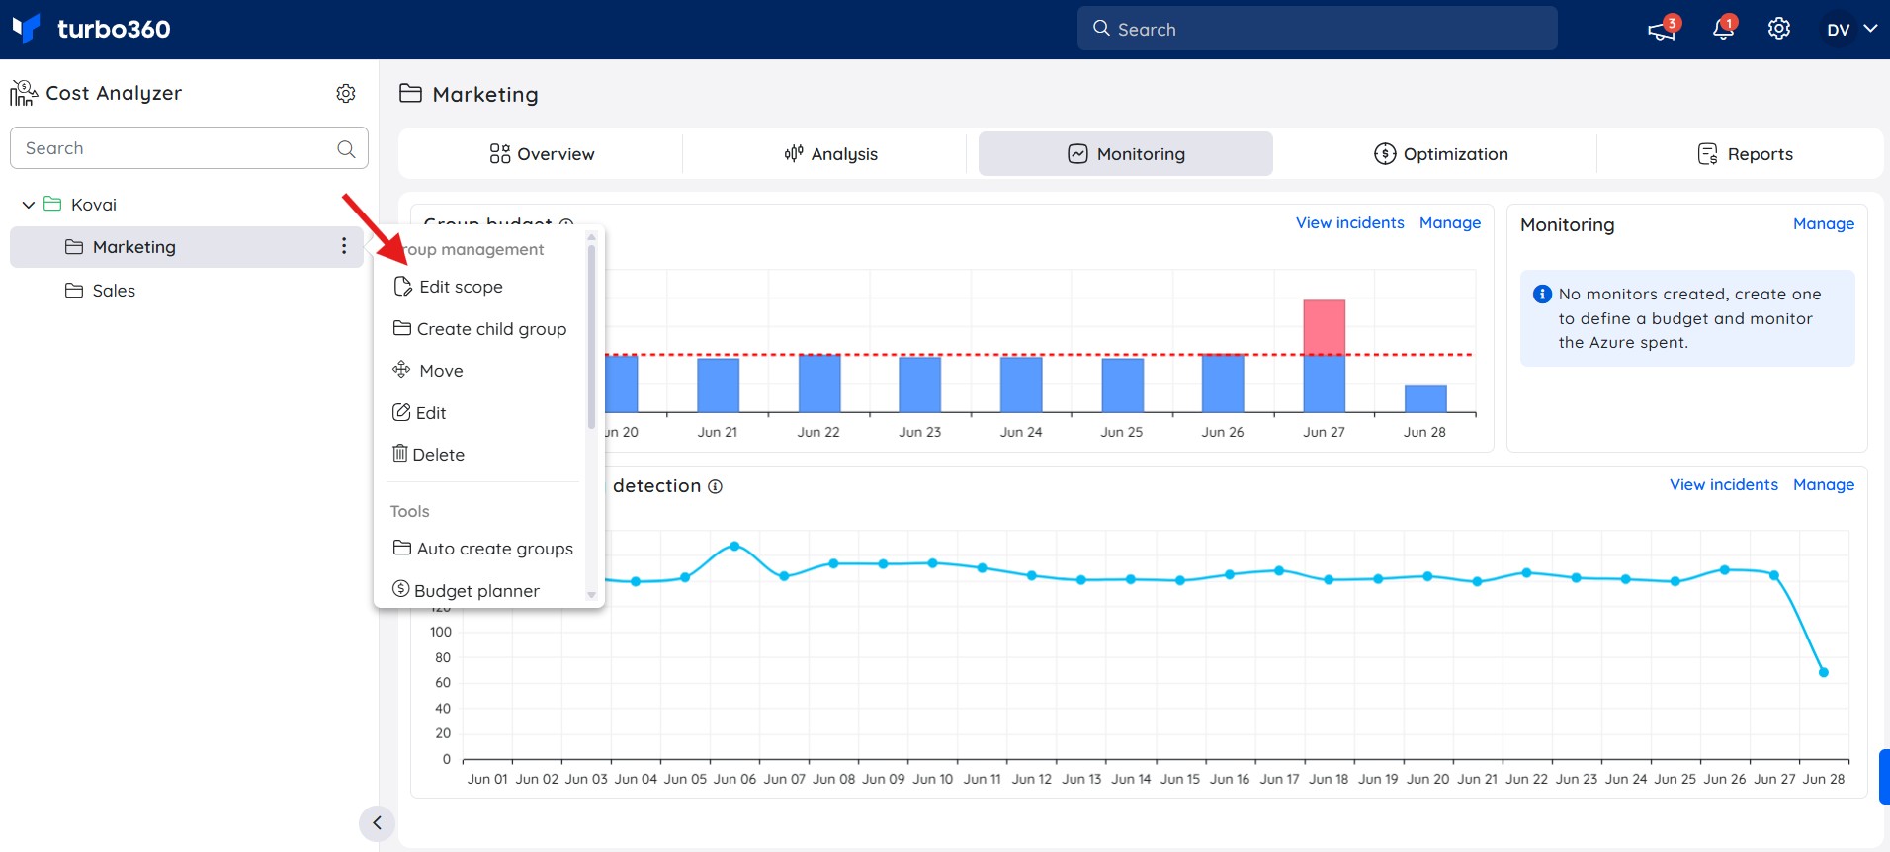Collapse the sidebar panel arrow
This screenshot has width=1890, height=852.
click(x=377, y=823)
